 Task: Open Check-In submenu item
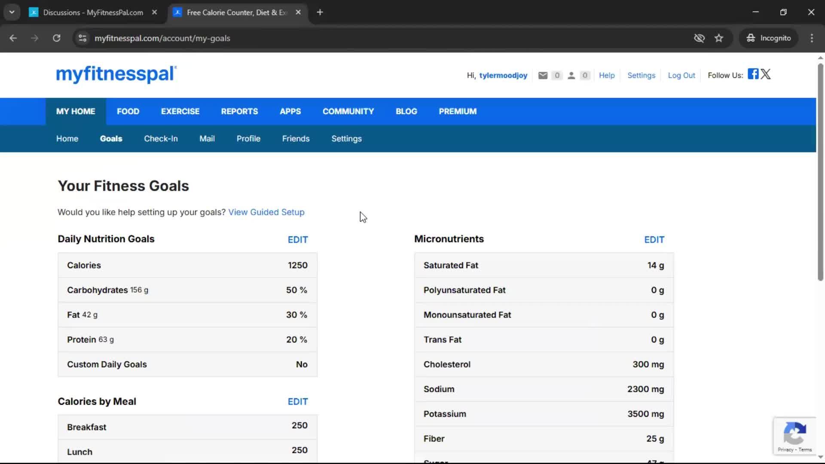pos(161,139)
